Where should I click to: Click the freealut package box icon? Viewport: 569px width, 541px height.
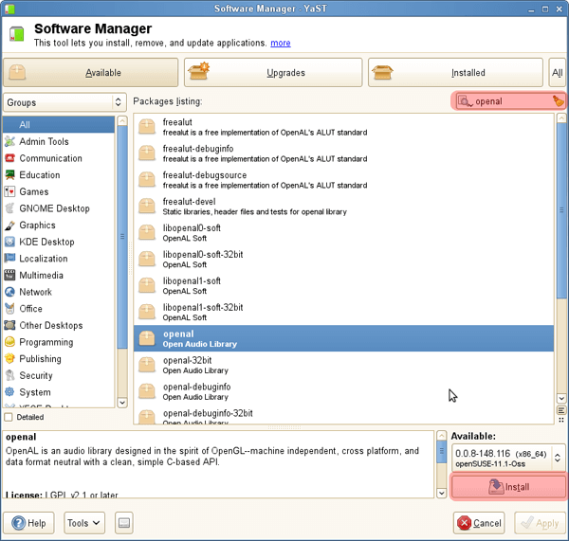[x=147, y=127]
